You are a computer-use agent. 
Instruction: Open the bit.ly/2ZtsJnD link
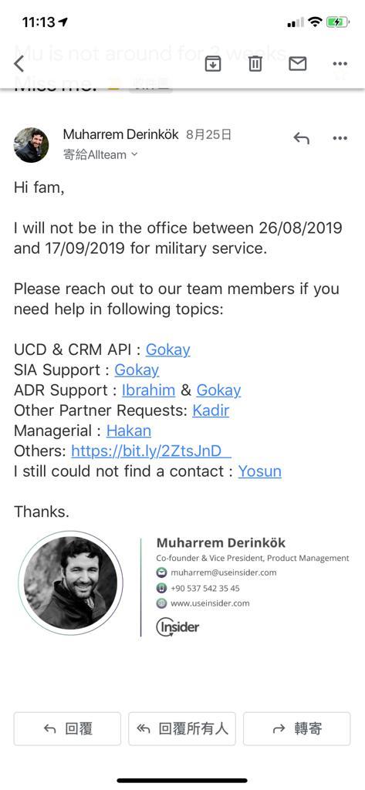150,451
